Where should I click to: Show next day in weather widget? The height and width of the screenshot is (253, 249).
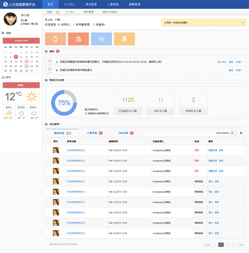37,85
